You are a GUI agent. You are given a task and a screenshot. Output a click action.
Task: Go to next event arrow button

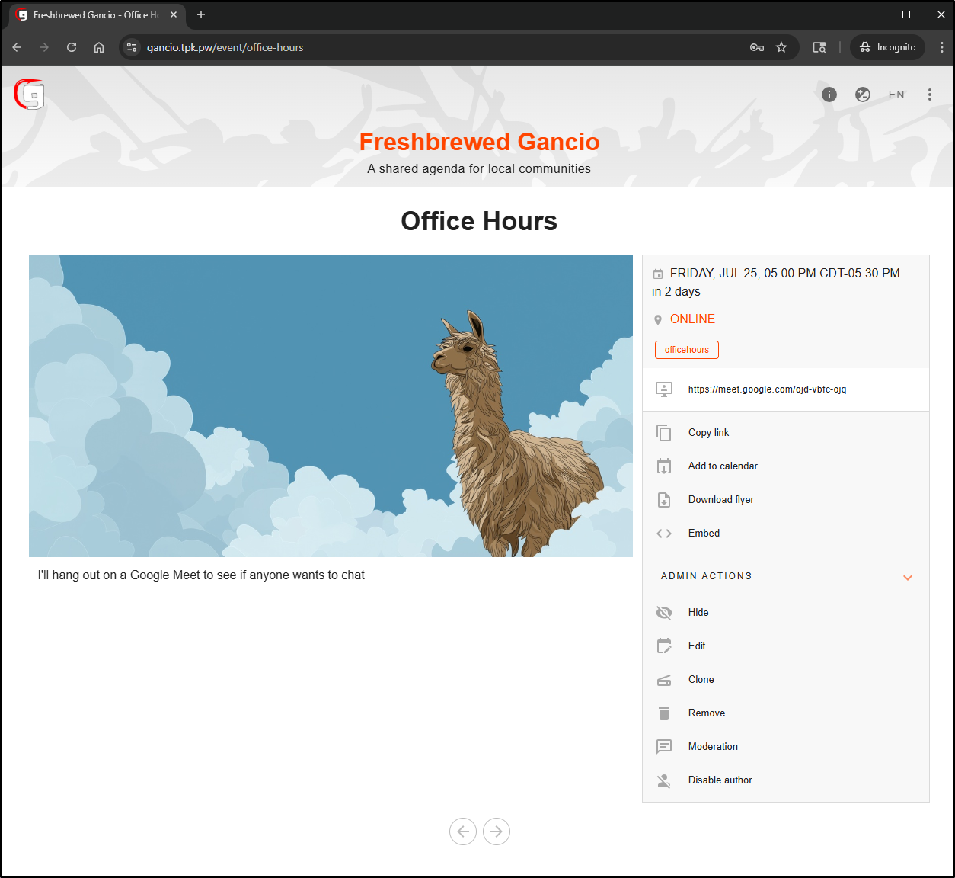point(497,832)
